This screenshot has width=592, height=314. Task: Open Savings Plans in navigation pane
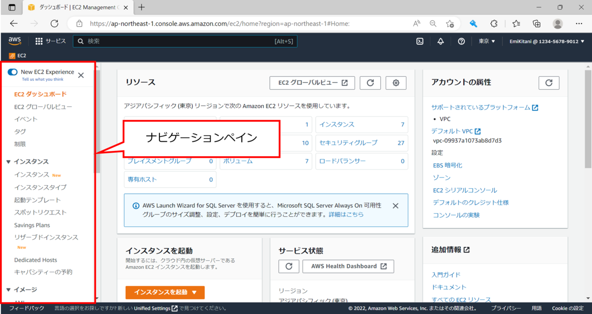32,225
